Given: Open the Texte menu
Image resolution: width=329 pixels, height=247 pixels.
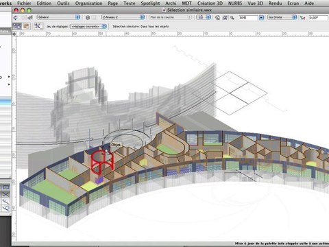Looking at the screenshot, I should point(130,3).
